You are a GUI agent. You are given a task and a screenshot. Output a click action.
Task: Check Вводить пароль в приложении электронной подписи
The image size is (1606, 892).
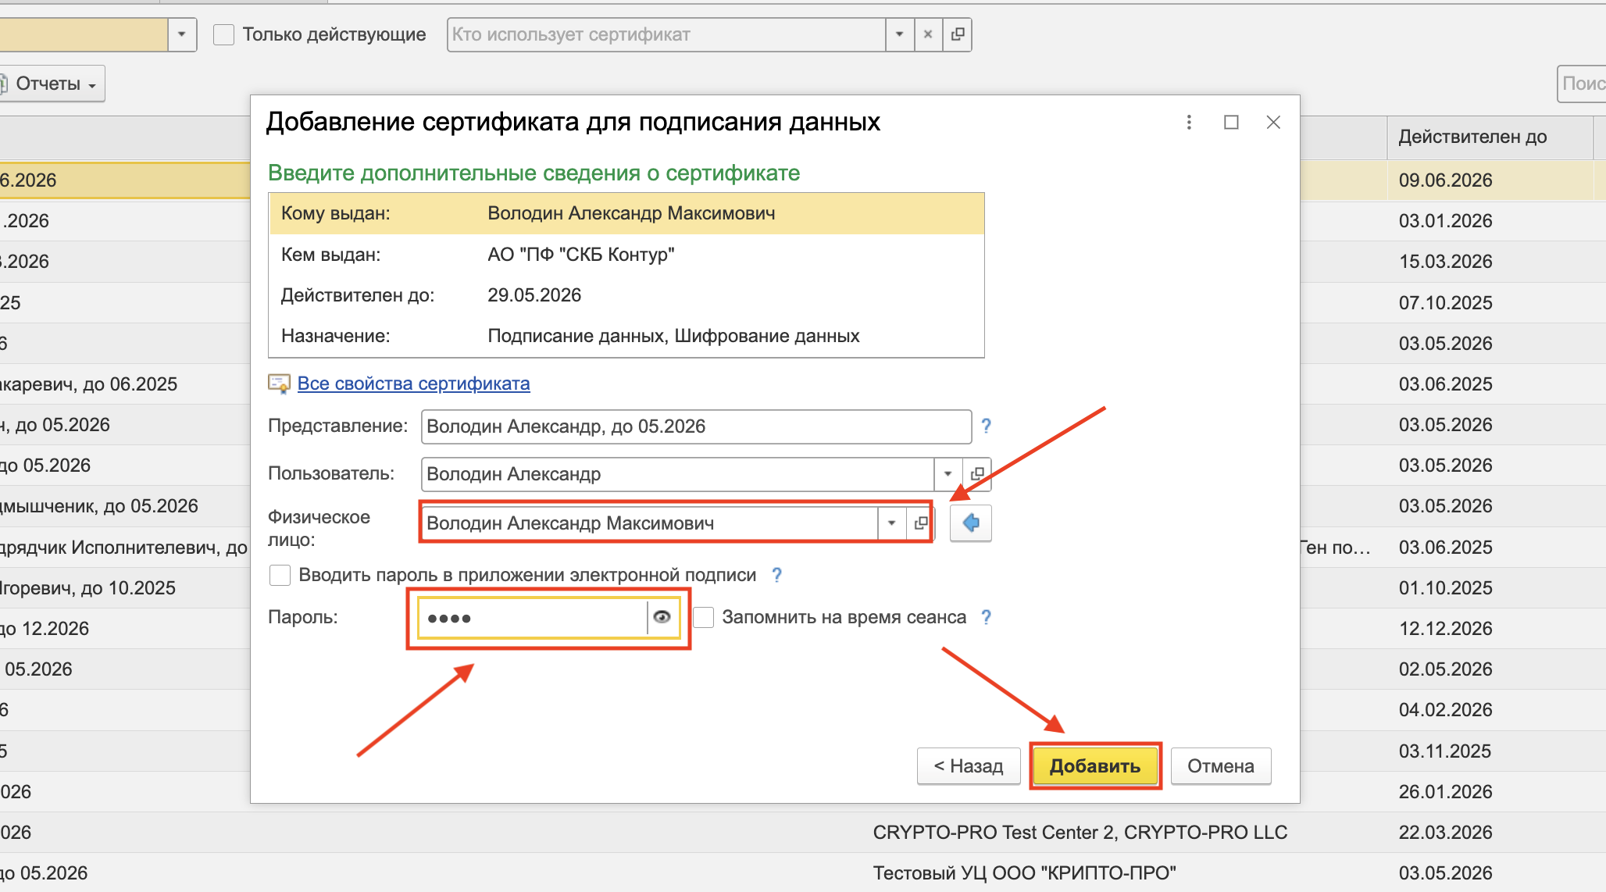click(280, 575)
